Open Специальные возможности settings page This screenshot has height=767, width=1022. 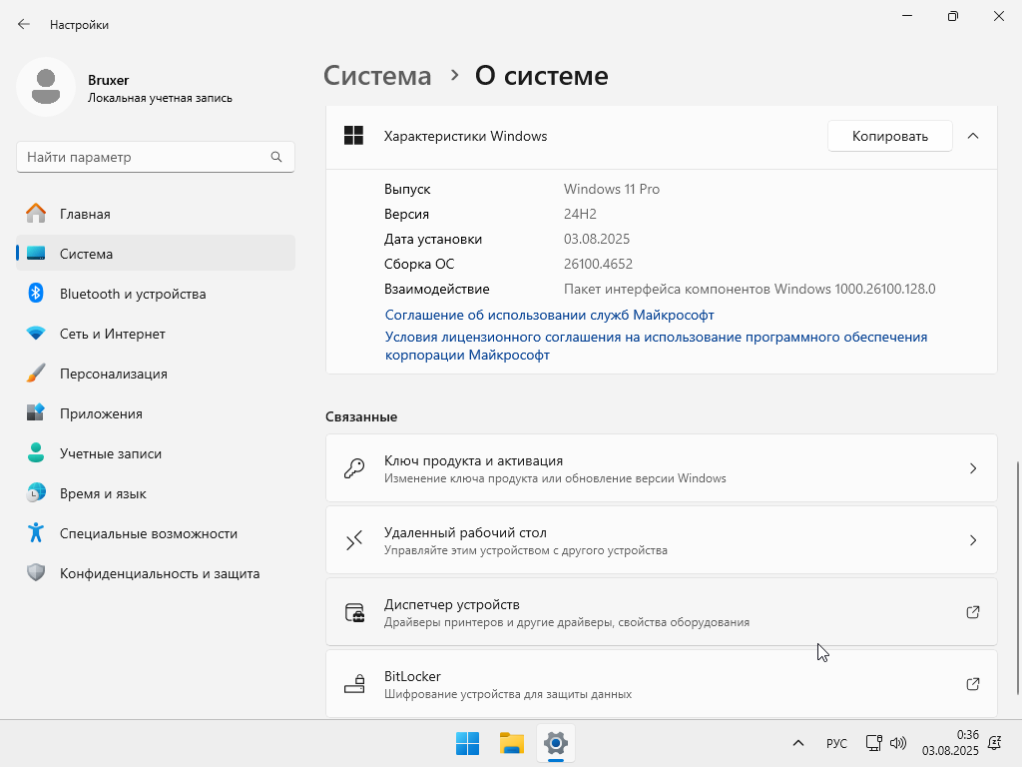(x=156, y=533)
